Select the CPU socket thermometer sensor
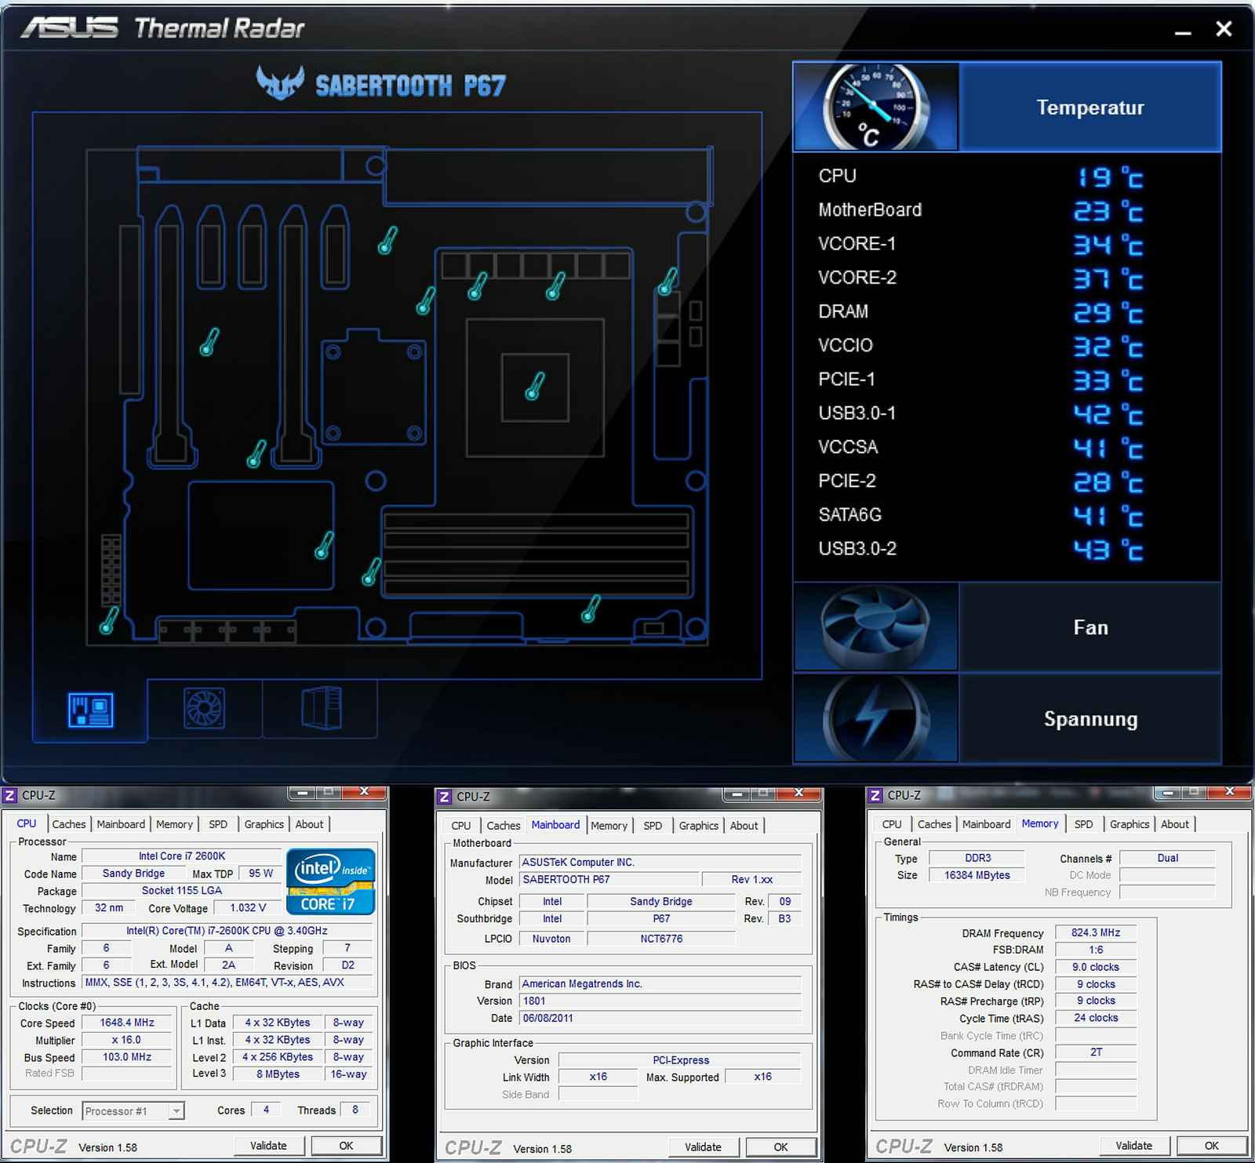 [535, 386]
